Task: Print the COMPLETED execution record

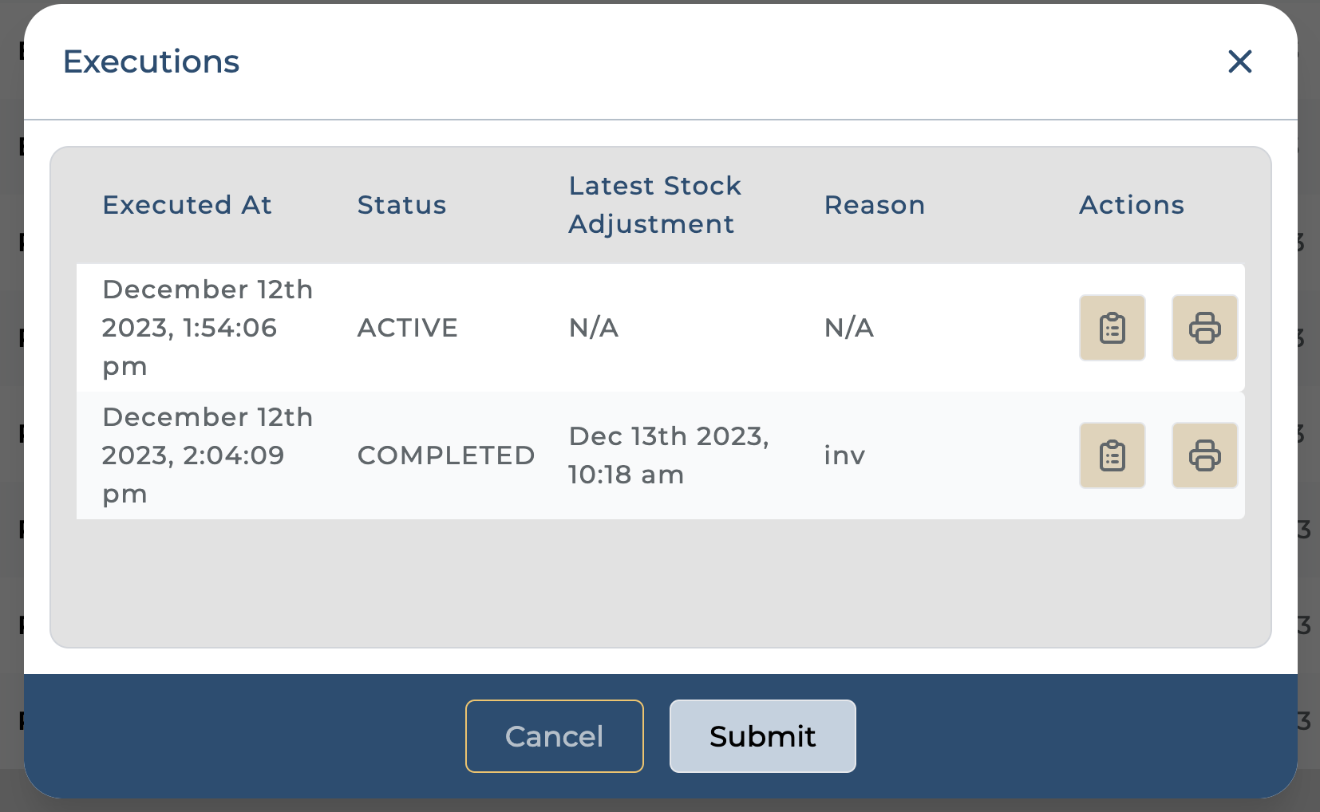Action: click(1204, 455)
